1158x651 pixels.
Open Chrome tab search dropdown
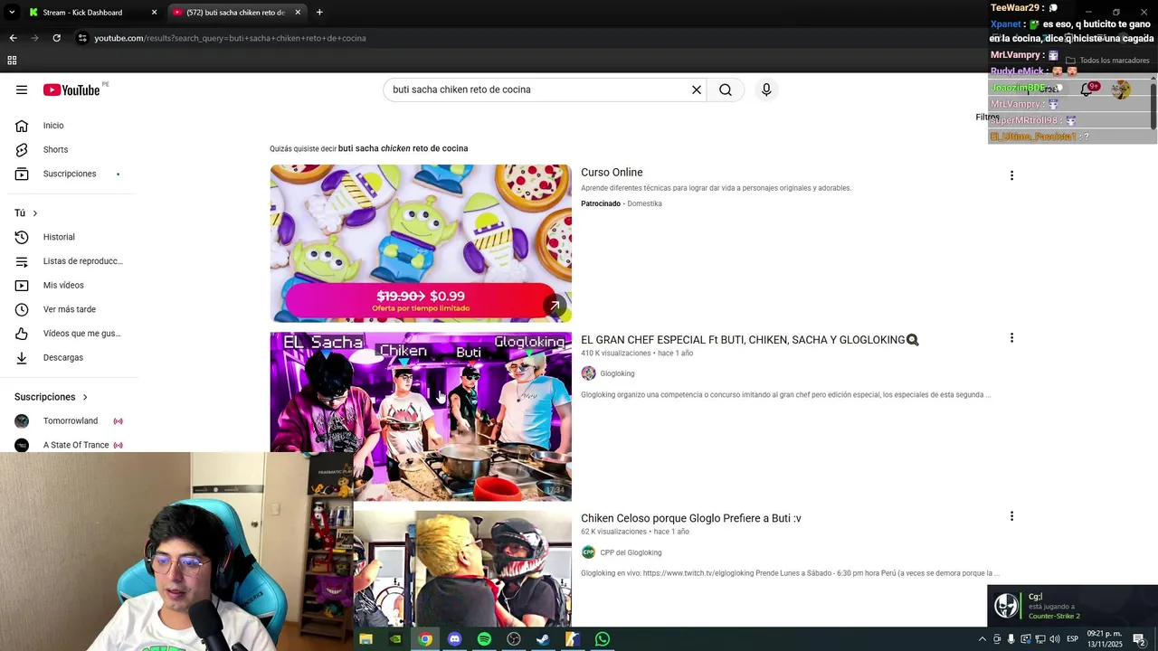[13, 13]
